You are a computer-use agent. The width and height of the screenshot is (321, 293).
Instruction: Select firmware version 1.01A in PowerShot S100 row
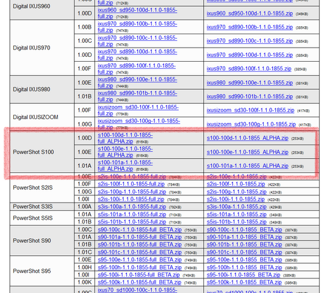pos(85,165)
